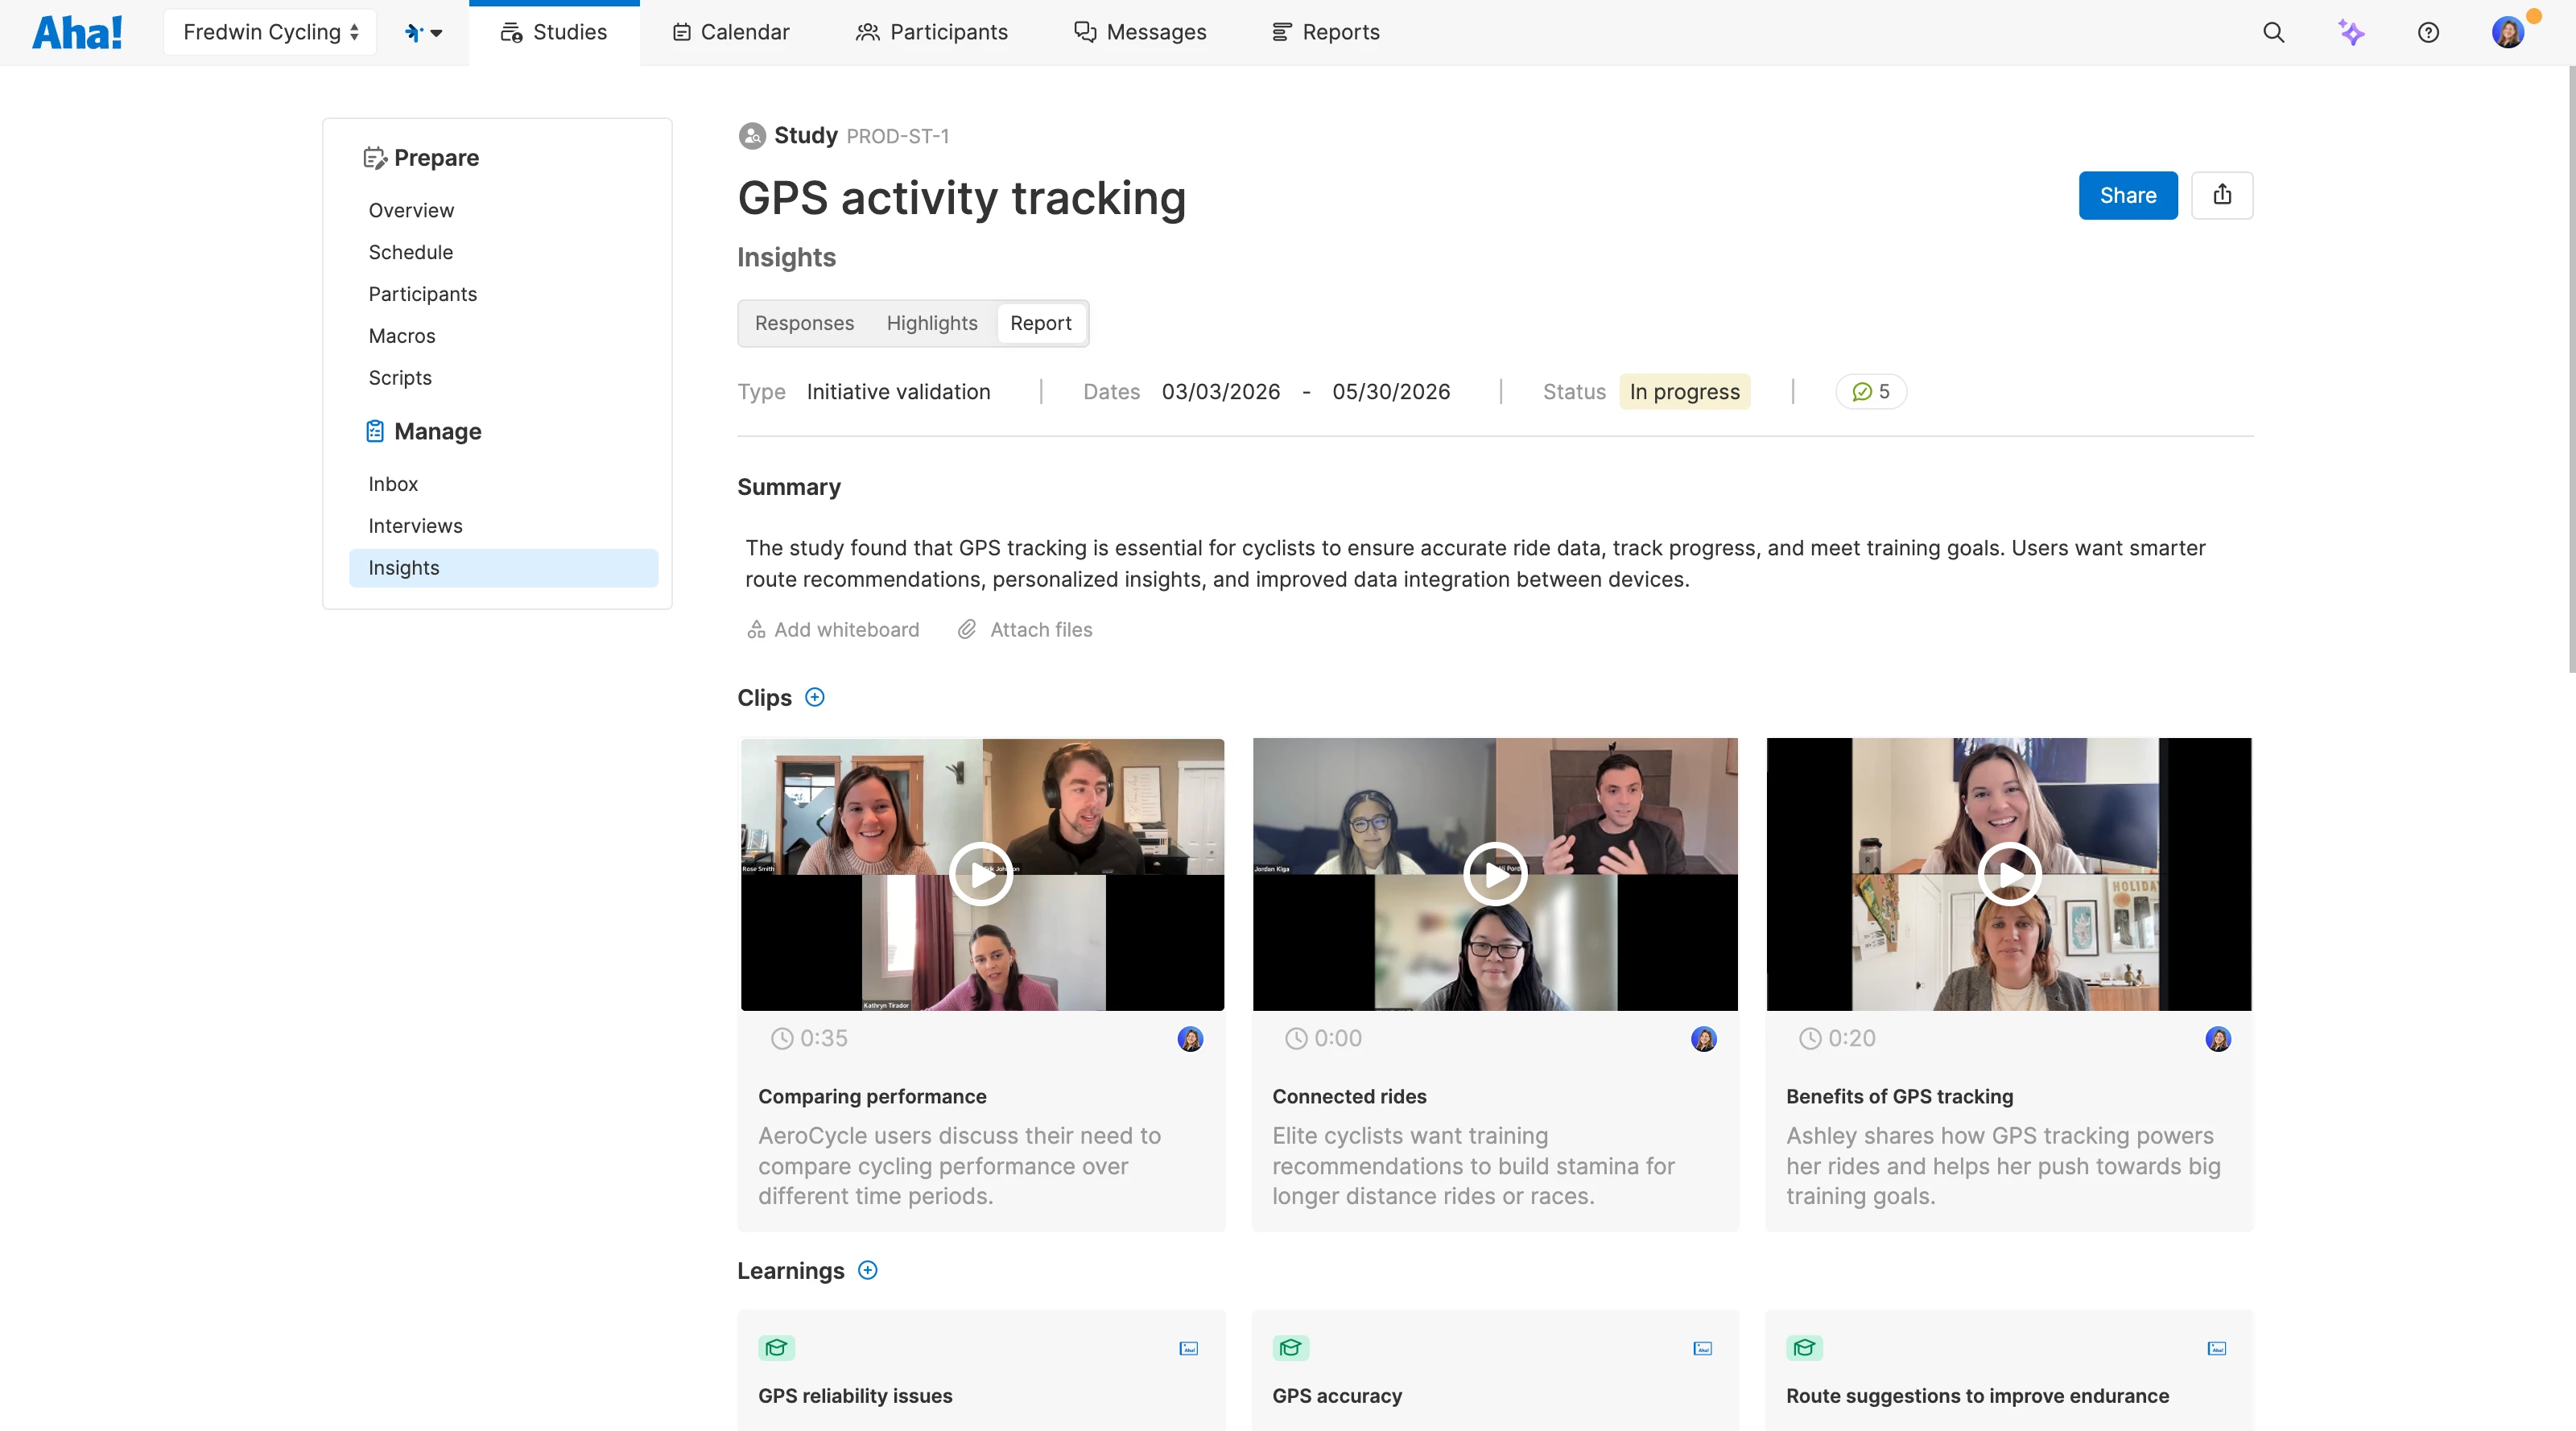
Task: Open the comments bubble showing 5
Action: coord(1871,392)
